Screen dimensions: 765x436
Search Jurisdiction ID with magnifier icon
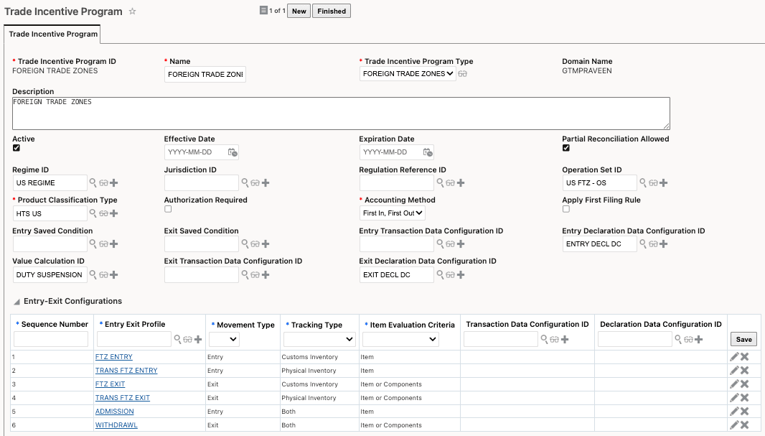click(x=245, y=182)
